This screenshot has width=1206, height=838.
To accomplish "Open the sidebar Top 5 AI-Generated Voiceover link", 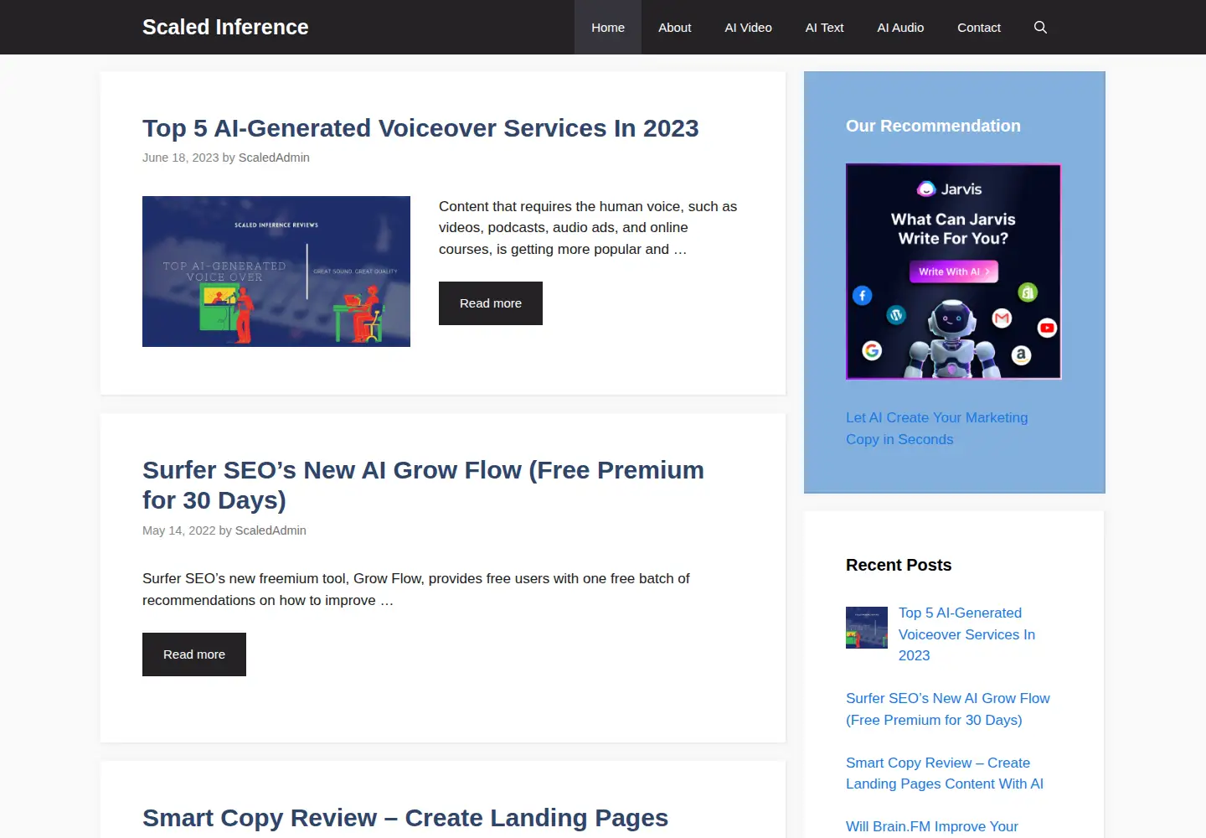I will pyautogui.click(x=966, y=634).
